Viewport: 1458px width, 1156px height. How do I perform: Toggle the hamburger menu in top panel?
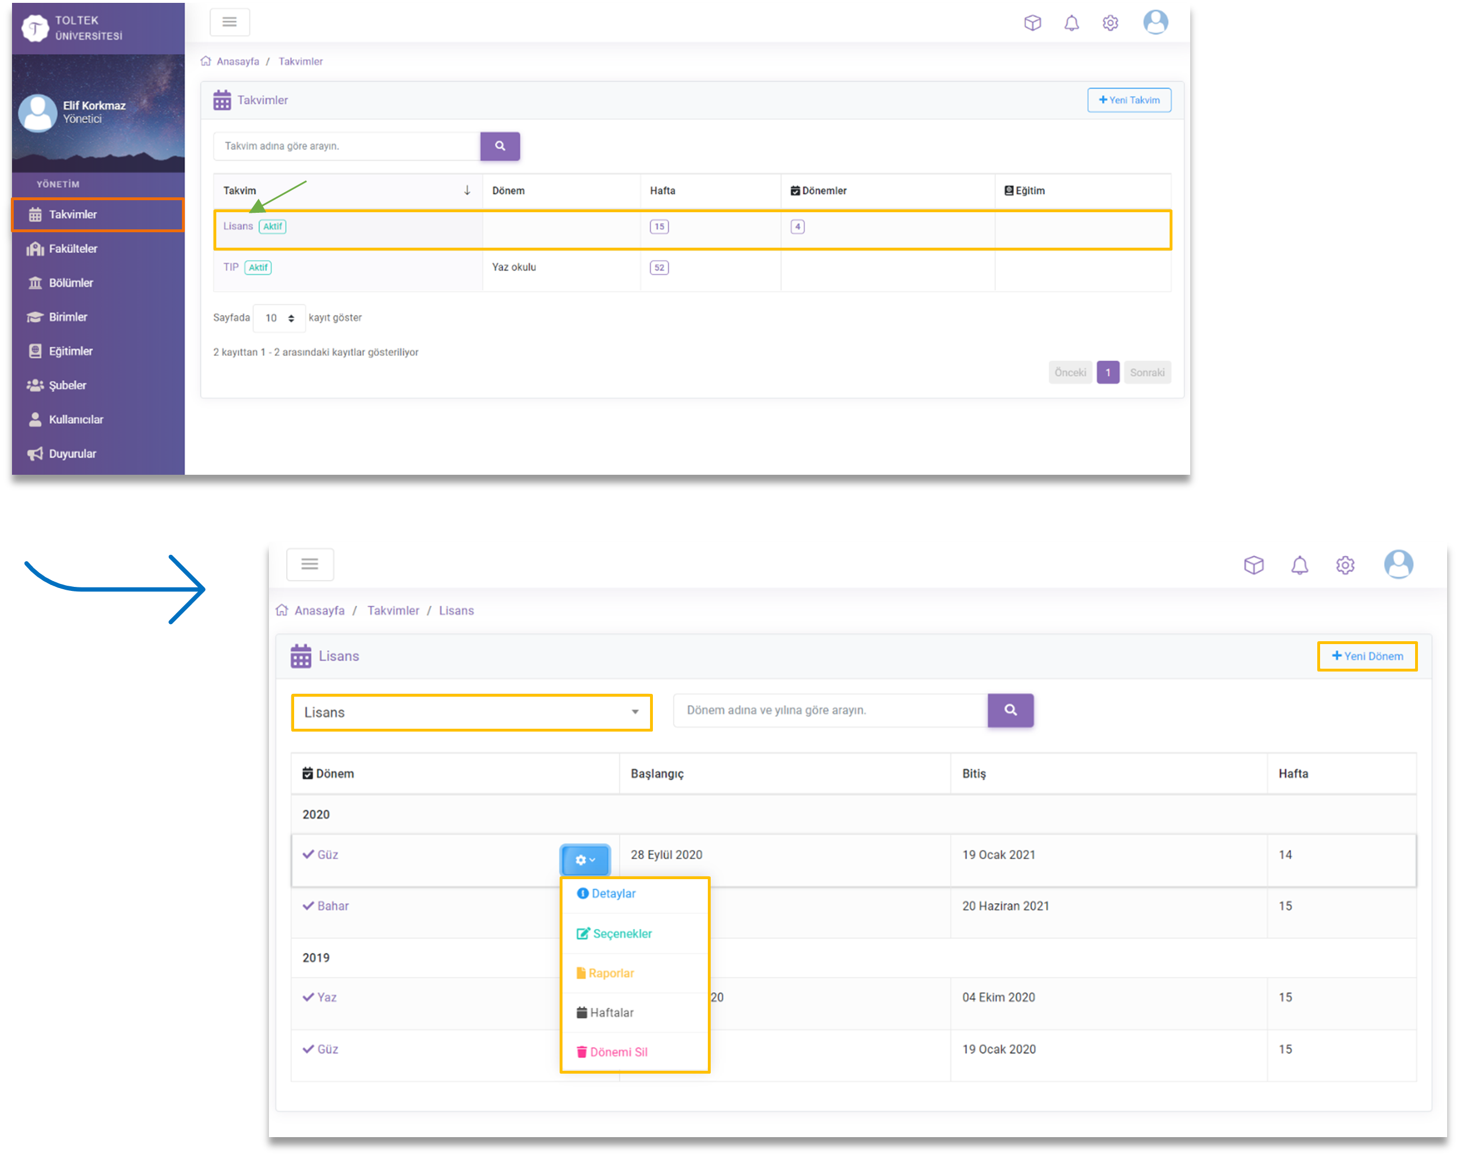pos(229,22)
